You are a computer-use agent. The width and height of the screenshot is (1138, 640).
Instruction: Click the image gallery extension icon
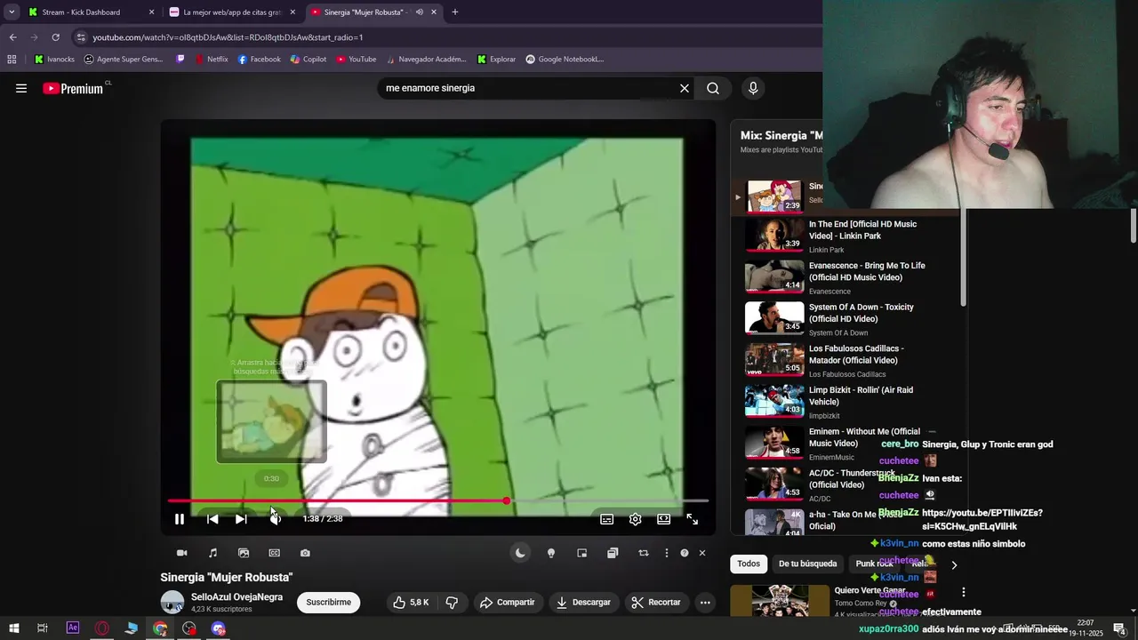244,553
